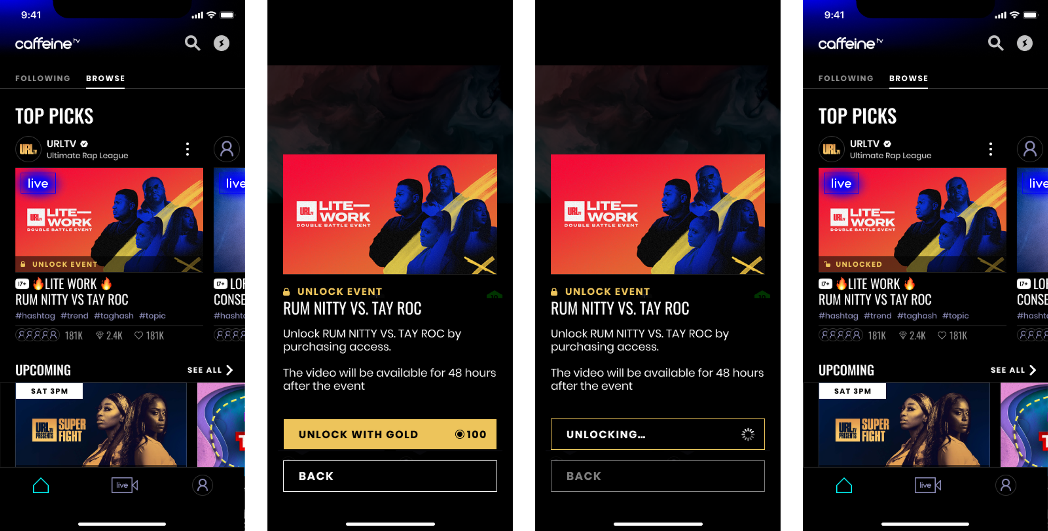Switch to the Following tab
This screenshot has height=531, width=1048.
pyautogui.click(x=43, y=78)
